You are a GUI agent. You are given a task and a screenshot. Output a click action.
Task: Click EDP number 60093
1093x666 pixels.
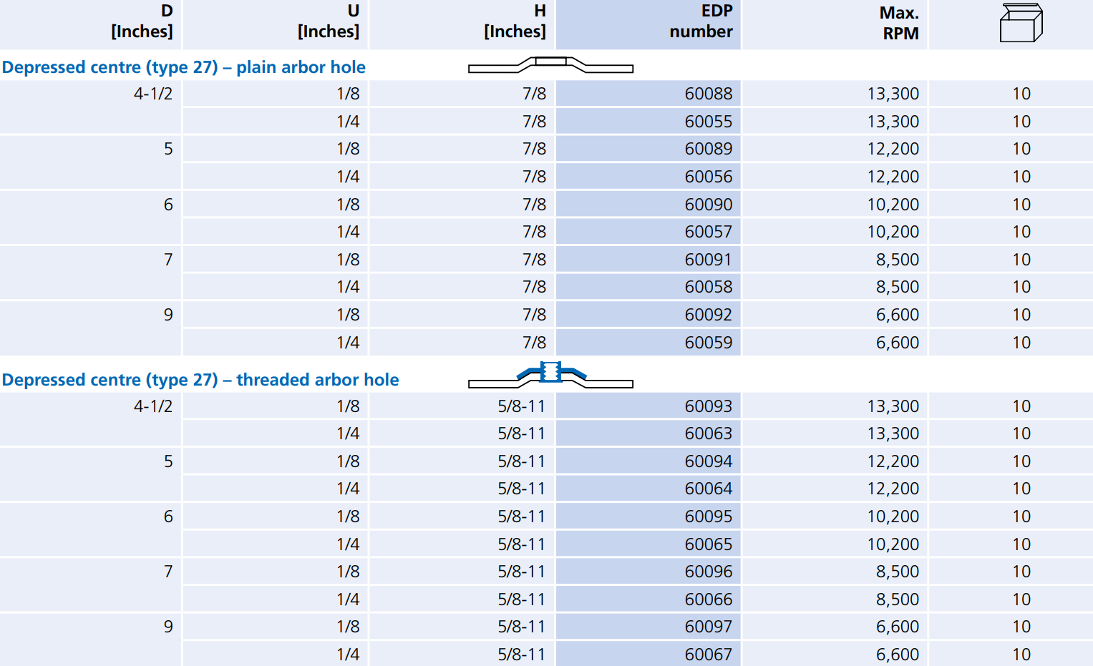pyautogui.click(x=708, y=406)
